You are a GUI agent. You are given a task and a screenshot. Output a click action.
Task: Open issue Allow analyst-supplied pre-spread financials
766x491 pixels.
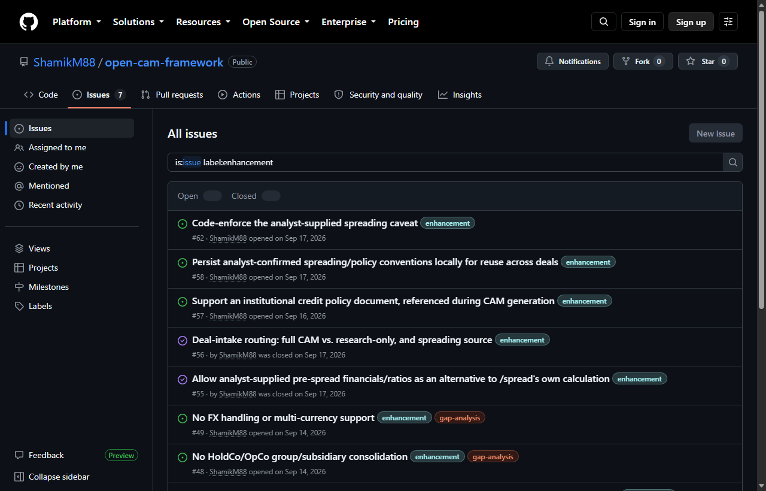tap(401, 378)
